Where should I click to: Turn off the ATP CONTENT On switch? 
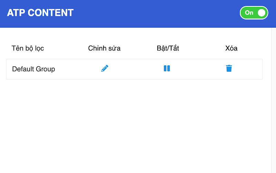(x=254, y=13)
